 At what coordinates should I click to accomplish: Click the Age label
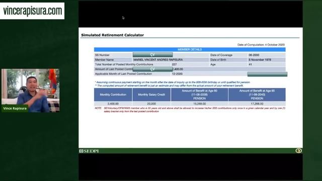[213, 64]
